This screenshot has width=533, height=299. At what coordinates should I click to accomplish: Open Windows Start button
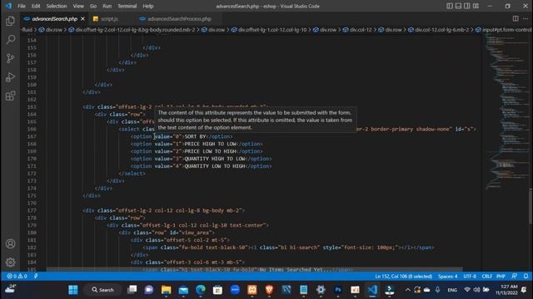(x=73, y=290)
